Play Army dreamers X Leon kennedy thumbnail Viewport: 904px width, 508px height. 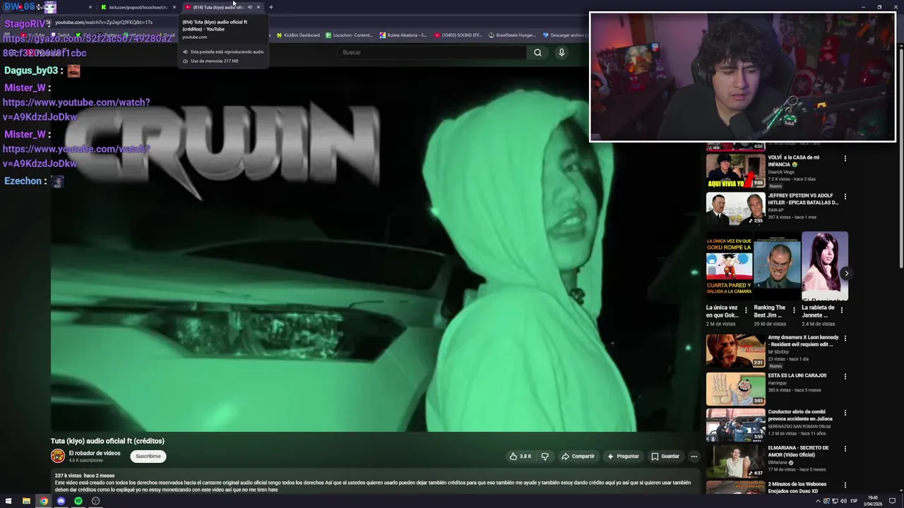(735, 351)
